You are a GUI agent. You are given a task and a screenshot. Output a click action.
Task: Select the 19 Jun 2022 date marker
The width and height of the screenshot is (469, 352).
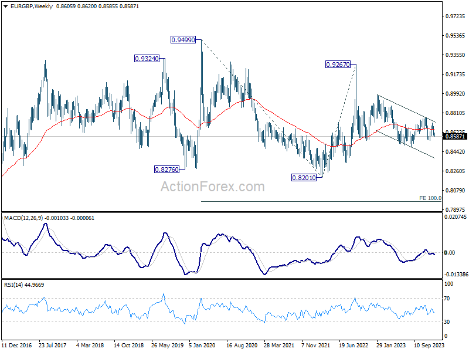click(x=354, y=346)
